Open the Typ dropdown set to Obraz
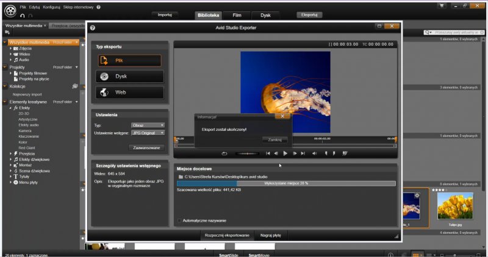This screenshot has width=488, height=257. pos(148,125)
